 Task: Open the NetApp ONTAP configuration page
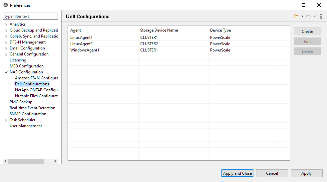pos(36,90)
